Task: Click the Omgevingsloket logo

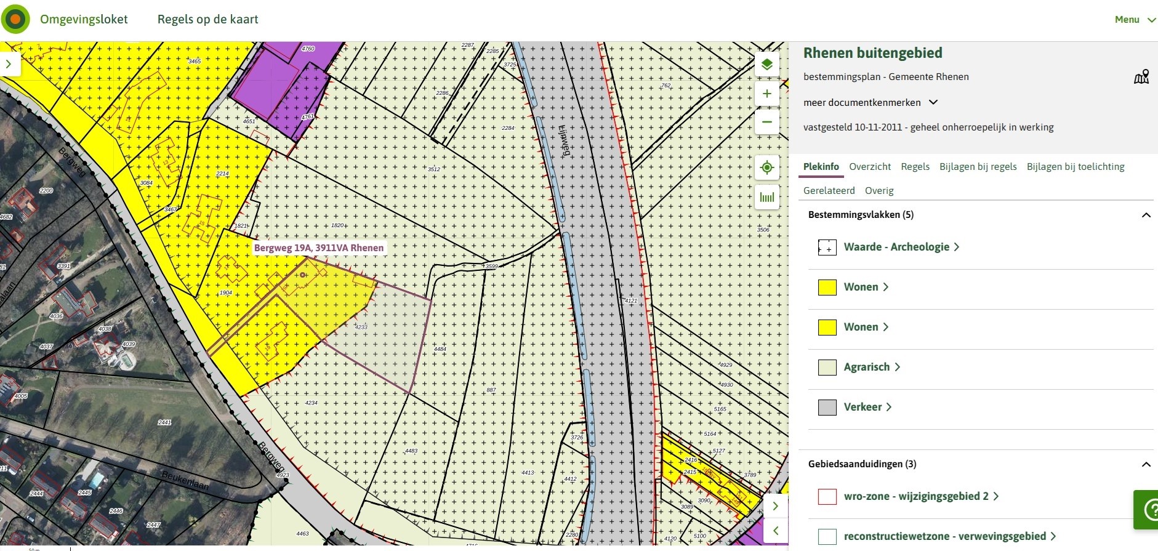Action: tap(16, 20)
